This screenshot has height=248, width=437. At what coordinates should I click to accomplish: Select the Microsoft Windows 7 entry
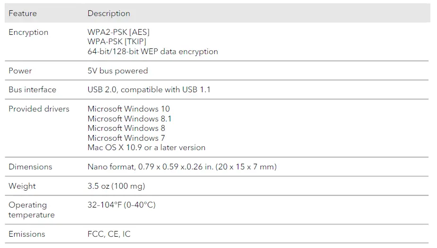pyautogui.click(x=126, y=138)
